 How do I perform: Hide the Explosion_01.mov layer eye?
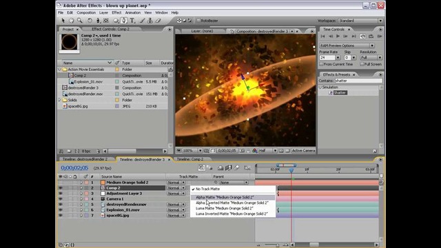(60, 209)
